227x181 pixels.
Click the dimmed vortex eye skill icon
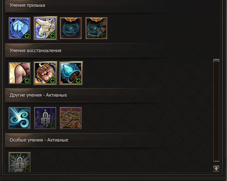click(x=71, y=28)
